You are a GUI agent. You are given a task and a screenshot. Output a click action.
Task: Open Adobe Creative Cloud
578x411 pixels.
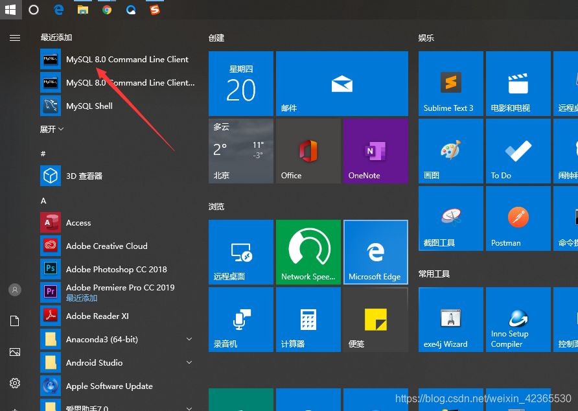118,246
